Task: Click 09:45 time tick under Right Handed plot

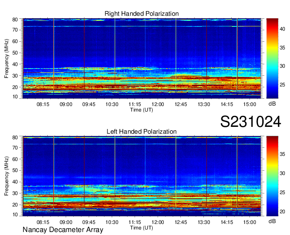Action: [x=89, y=104]
